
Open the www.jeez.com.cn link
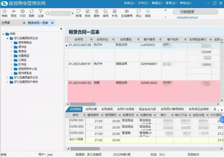tap(188, 17)
